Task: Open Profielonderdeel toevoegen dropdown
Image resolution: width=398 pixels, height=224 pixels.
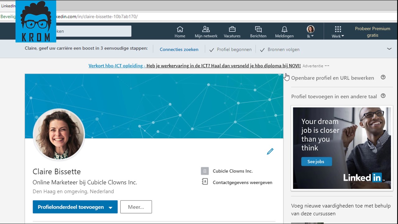Action: [75, 207]
